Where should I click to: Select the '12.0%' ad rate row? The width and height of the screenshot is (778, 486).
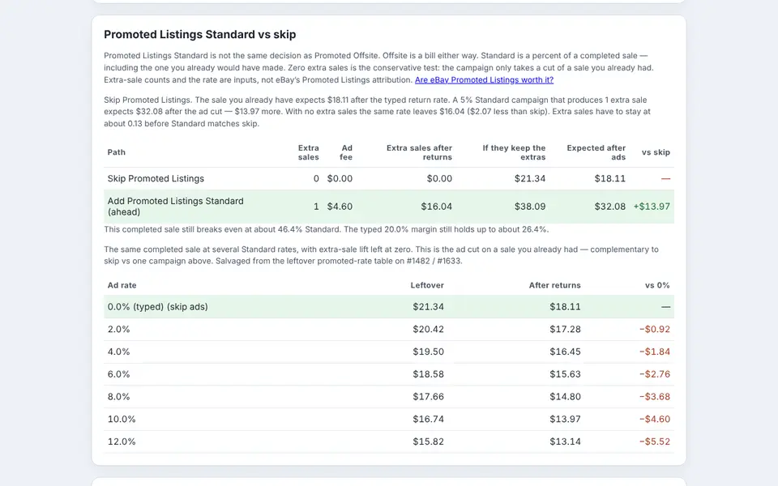[x=389, y=441]
